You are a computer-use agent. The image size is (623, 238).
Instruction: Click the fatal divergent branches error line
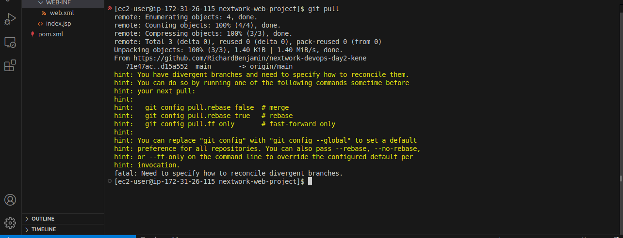(x=229, y=173)
